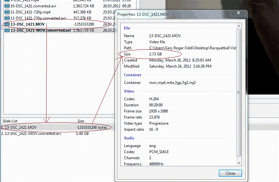The image size is (279, 182).
Task: Click the 2.73 GB size value
Action: [x=155, y=54]
